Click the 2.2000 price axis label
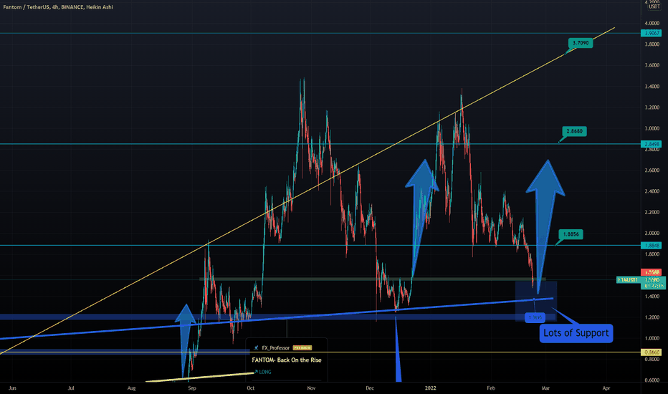The height and width of the screenshot is (394, 668). click(652, 212)
